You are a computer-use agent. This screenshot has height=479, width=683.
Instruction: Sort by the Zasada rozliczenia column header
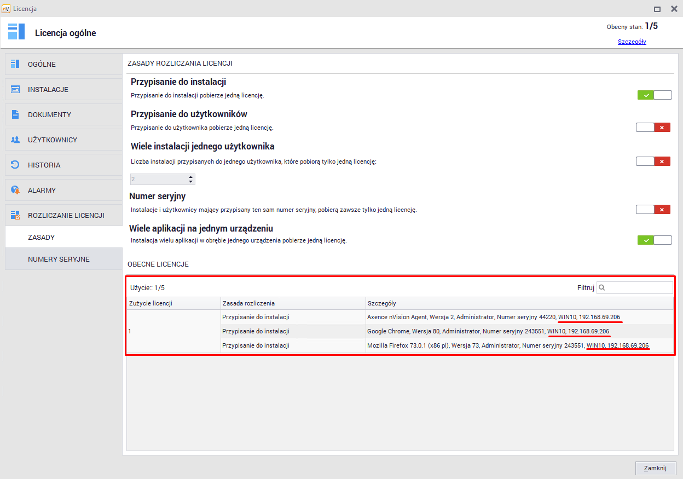click(x=293, y=303)
